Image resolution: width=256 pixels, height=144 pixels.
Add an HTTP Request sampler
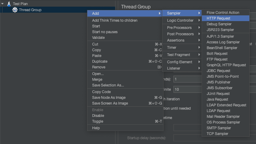[x=226, y=18]
